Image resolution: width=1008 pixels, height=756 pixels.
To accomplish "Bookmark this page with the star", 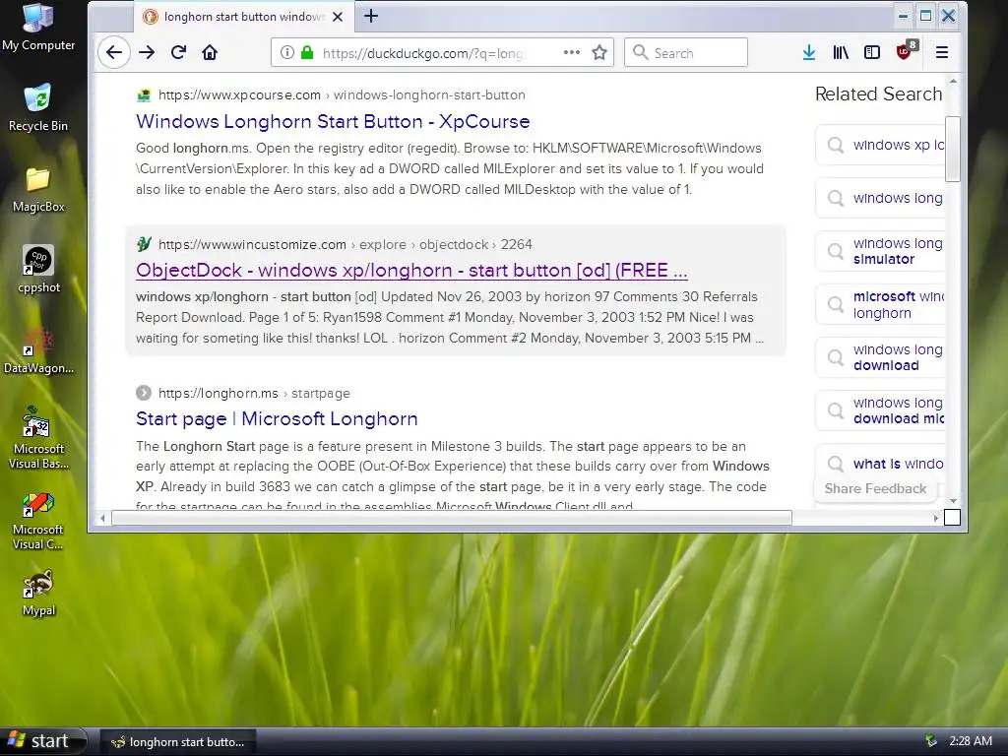I will (x=599, y=53).
